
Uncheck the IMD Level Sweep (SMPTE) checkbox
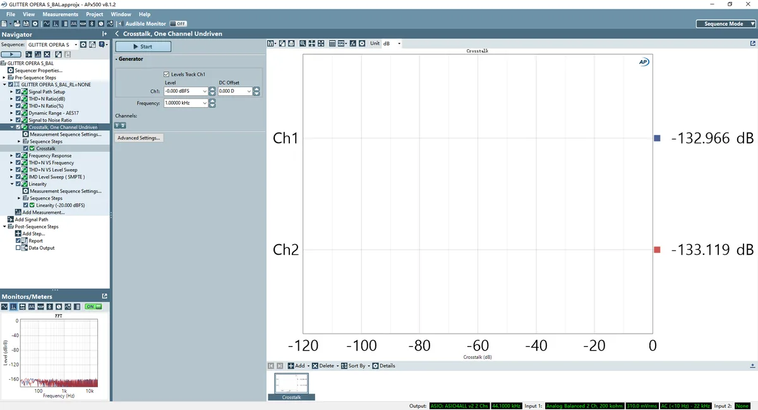point(18,177)
